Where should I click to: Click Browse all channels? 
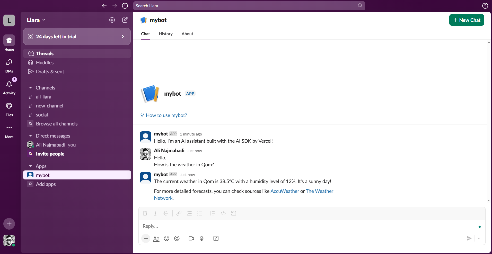coord(77,124)
